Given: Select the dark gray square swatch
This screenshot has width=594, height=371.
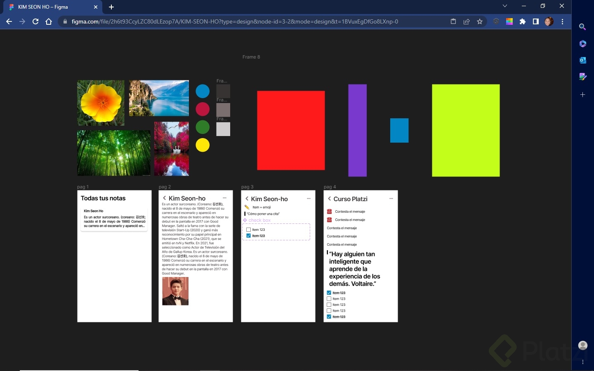Looking at the screenshot, I should click(223, 91).
